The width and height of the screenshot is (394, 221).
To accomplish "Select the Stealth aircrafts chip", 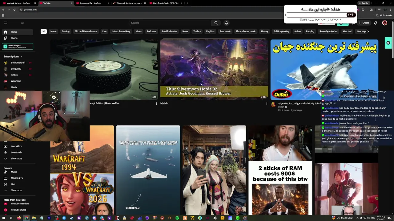I will pyautogui.click(x=169, y=31).
